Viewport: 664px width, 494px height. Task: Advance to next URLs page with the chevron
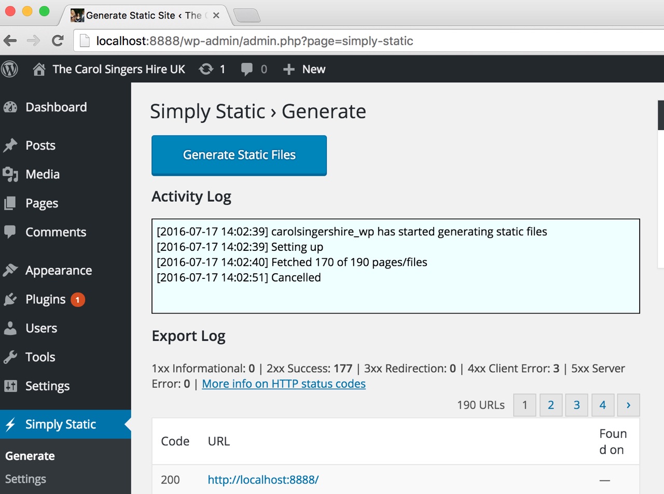tap(628, 405)
